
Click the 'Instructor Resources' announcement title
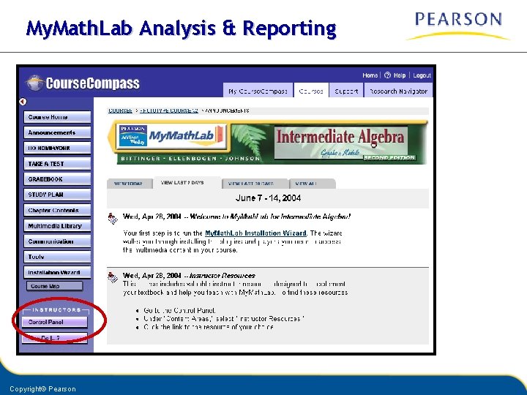click(x=223, y=276)
